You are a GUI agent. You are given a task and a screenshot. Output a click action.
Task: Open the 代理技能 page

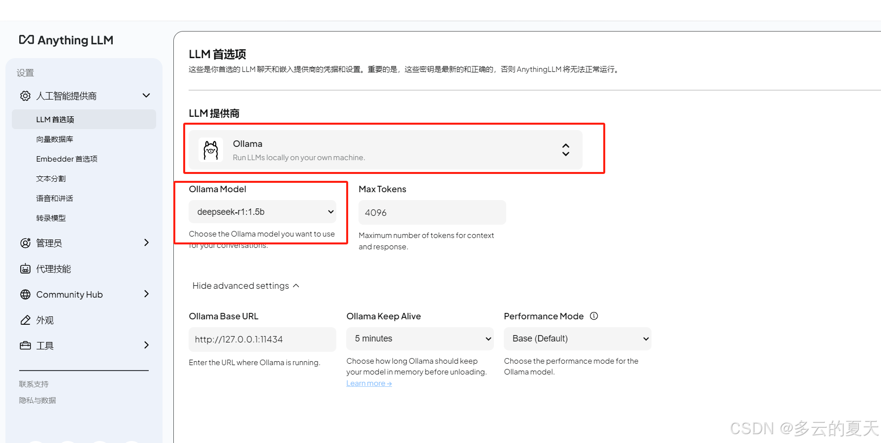point(53,269)
